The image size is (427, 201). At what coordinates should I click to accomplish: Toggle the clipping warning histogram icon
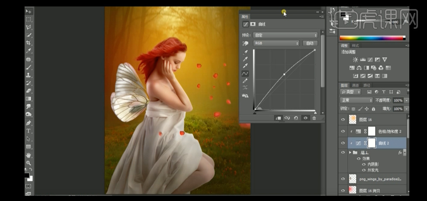pyautogui.click(x=245, y=96)
